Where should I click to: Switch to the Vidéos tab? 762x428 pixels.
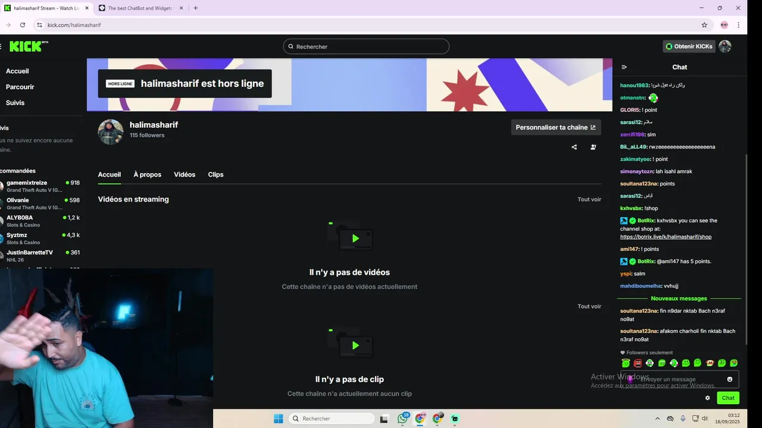[185, 175]
